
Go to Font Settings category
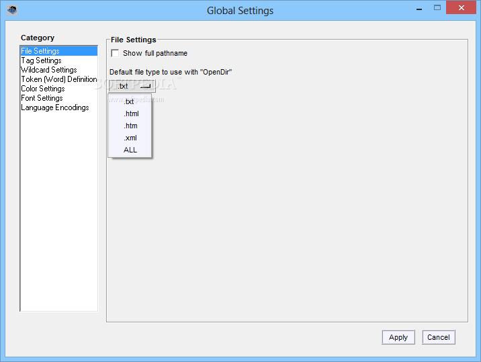[x=59, y=98]
